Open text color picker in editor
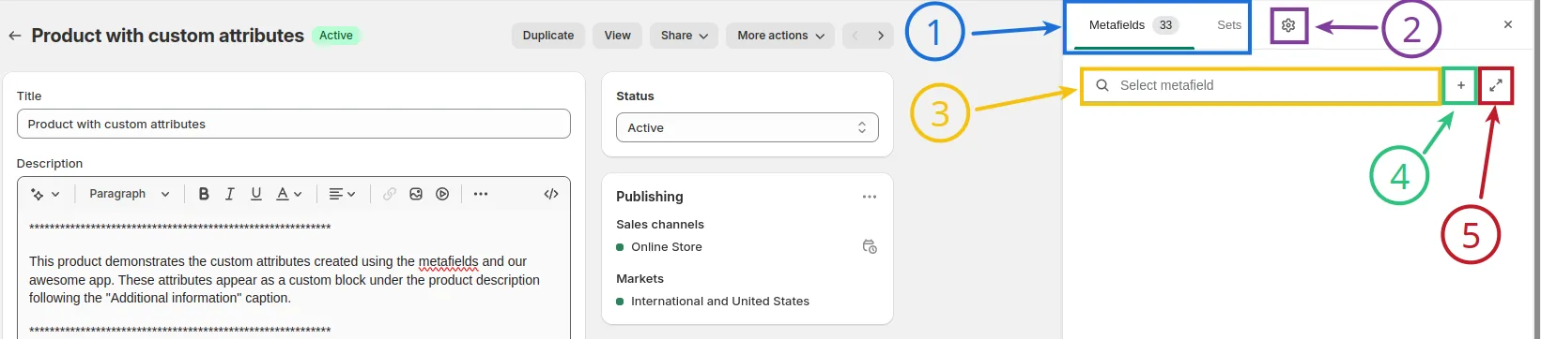 [x=289, y=194]
